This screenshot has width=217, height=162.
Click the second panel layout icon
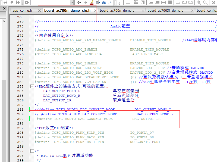pyautogui.click(x=157, y=2)
